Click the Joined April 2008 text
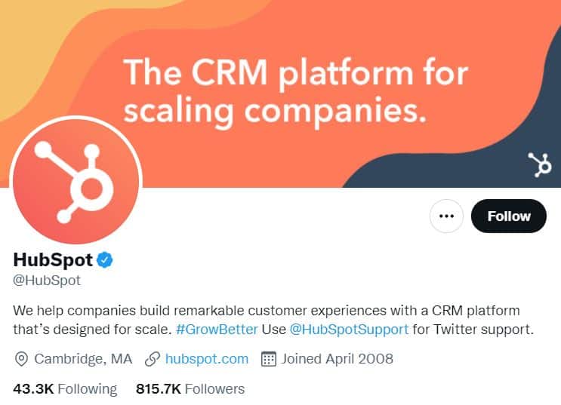 tap(337, 358)
